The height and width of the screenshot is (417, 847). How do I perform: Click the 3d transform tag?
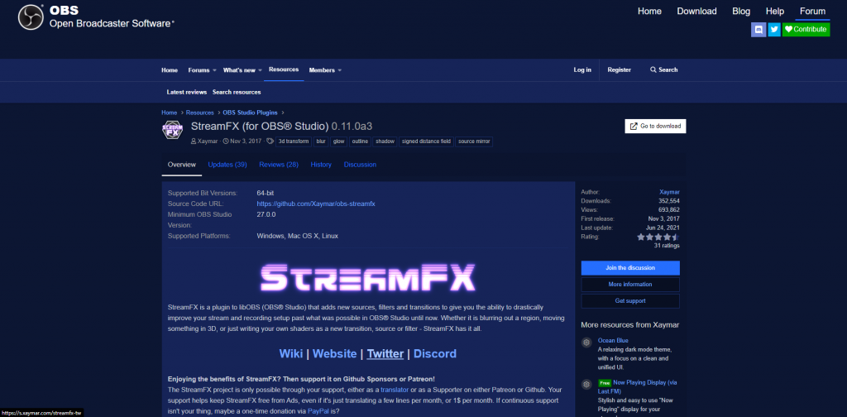294,141
